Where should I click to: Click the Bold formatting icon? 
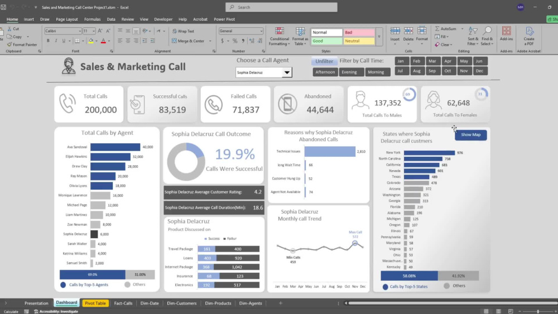click(x=48, y=41)
